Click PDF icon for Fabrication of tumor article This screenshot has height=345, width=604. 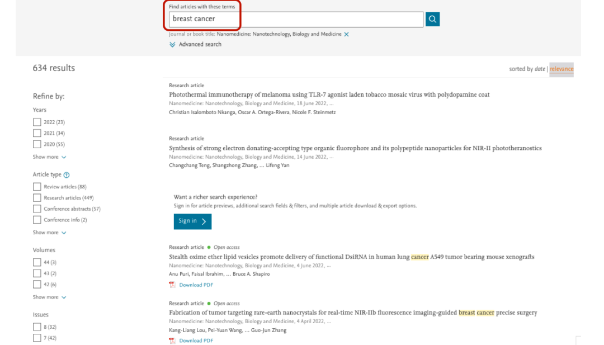point(172,341)
